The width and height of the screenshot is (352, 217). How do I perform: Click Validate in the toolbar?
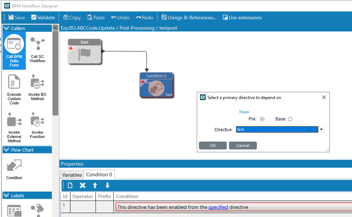[43, 18]
